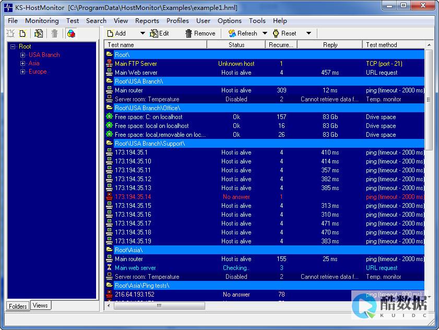Viewport: 439px width, 330px height.
Task: Open the Reset dropdown arrow
Action: [x=309, y=33]
